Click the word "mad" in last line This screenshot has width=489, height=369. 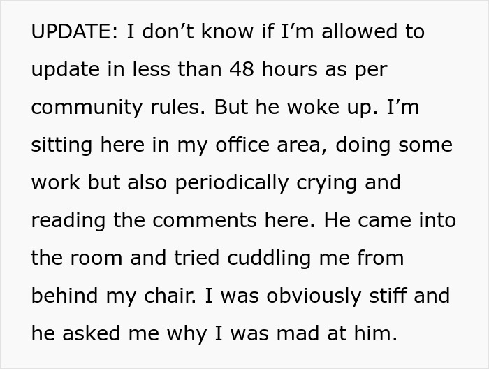pos(298,333)
